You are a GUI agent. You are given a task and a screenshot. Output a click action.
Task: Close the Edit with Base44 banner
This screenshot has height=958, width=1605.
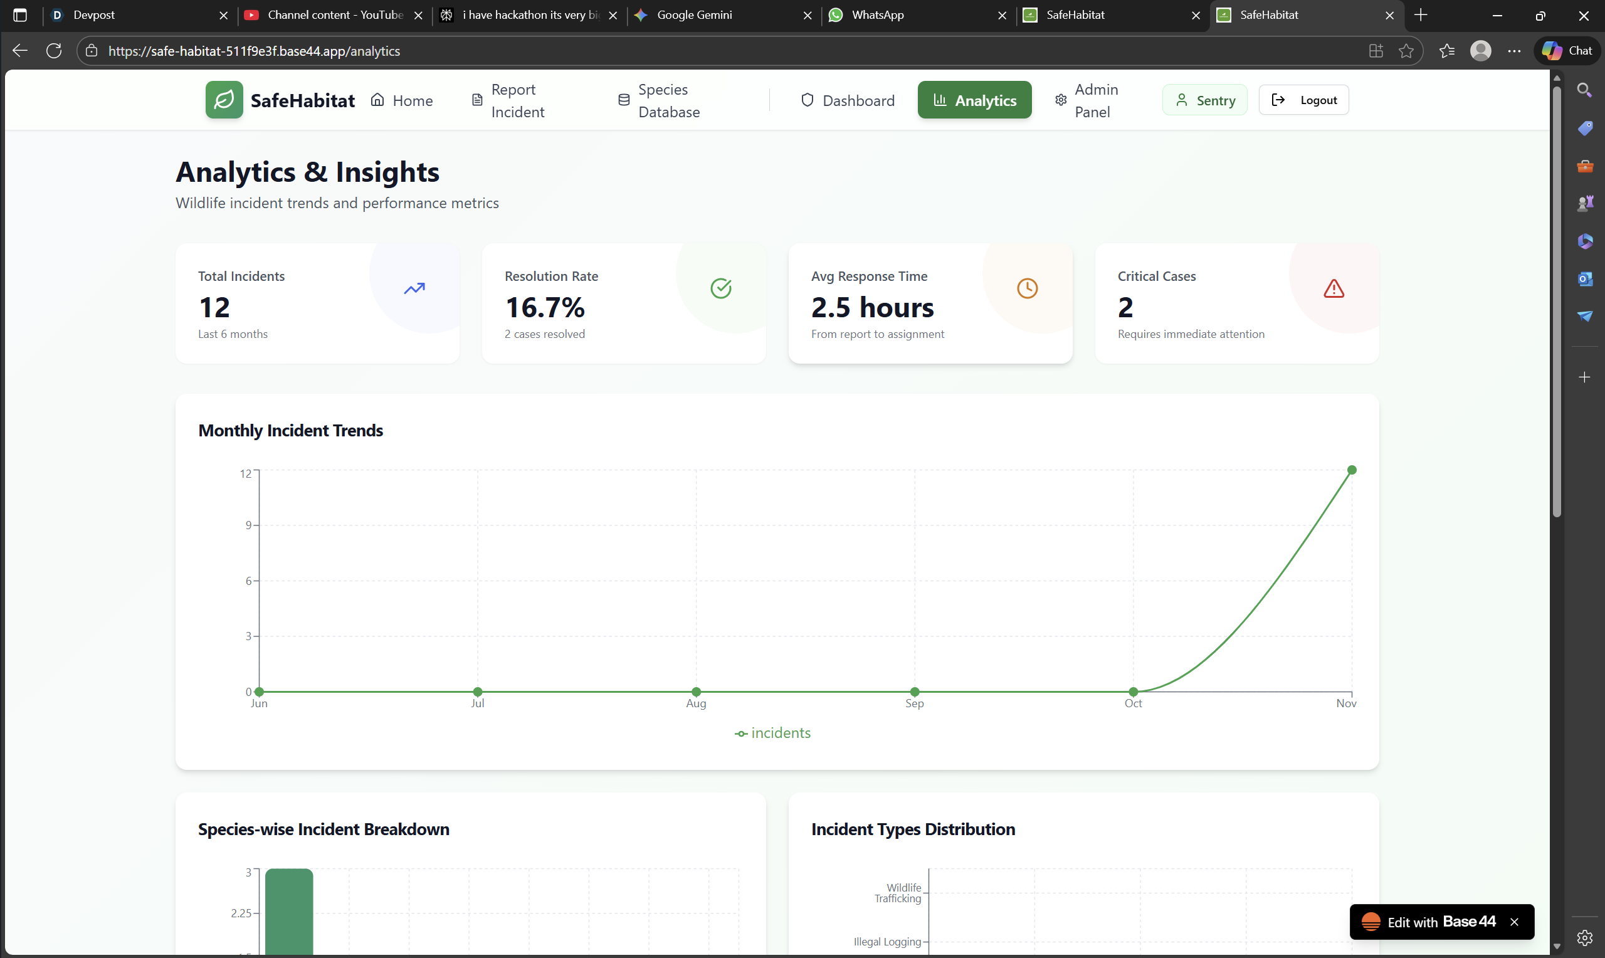click(x=1515, y=922)
